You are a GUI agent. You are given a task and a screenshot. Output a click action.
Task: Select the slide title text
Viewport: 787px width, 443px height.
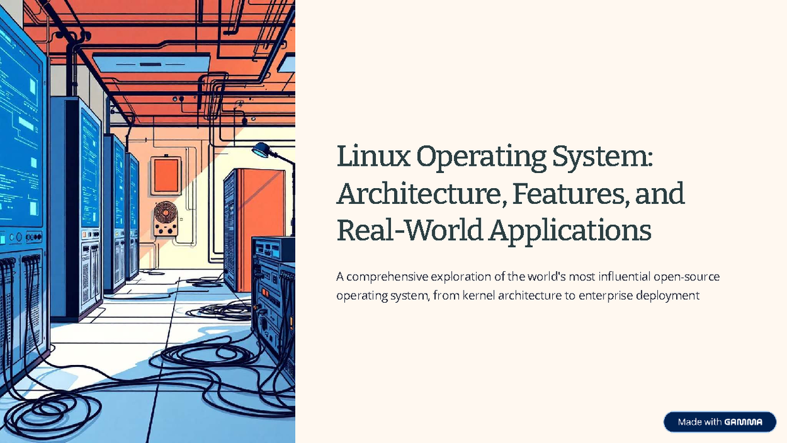tap(510, 193)
